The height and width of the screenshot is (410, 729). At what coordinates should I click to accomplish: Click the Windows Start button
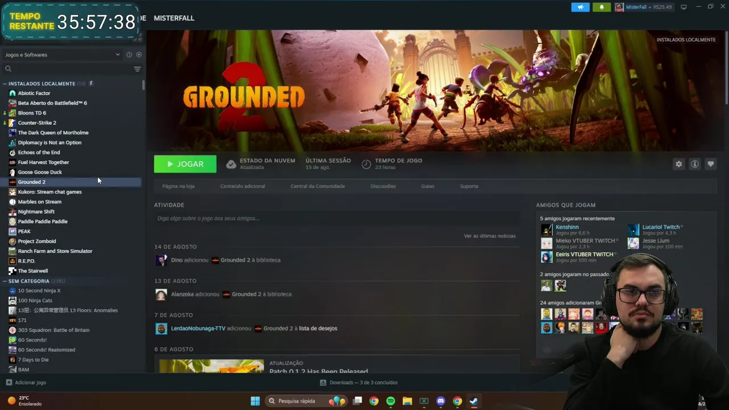pyautogui.click(x=255, y=401)
